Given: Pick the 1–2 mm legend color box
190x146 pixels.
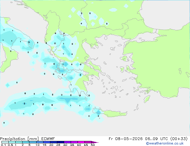Looking at the screenshot, I should [19, 142].
